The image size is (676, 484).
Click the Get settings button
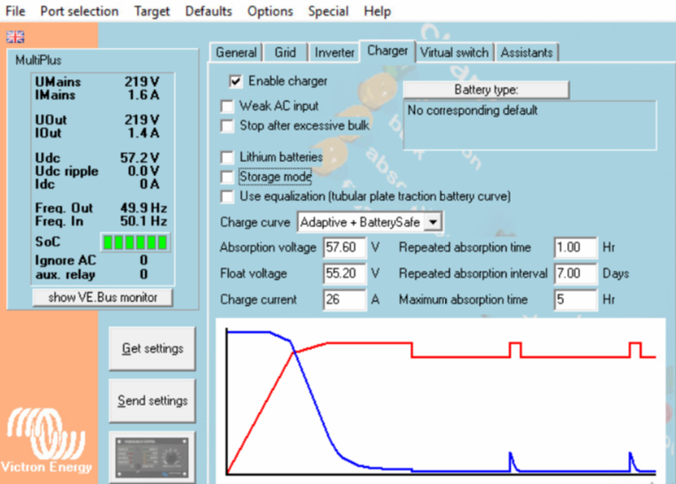(152, 348)
